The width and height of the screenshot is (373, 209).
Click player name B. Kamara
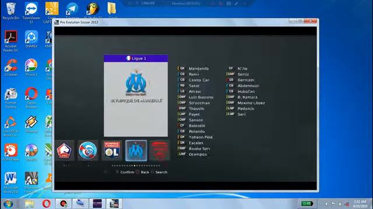coord(247,97)
